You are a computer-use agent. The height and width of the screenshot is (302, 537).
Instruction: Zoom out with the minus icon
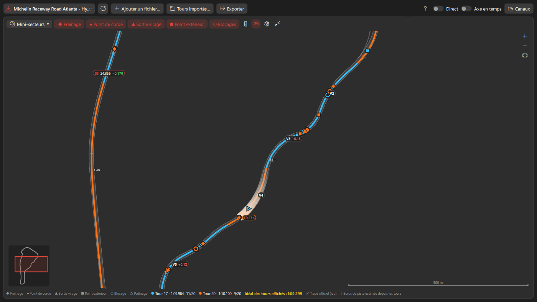[x=525, y=46]
